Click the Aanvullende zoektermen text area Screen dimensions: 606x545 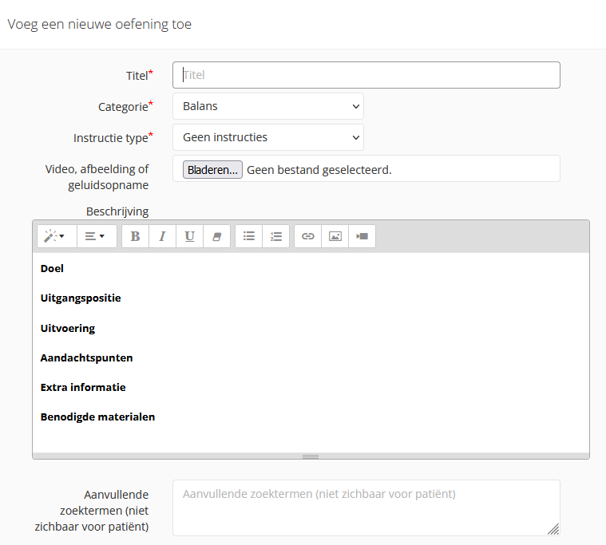pos(366,507)
